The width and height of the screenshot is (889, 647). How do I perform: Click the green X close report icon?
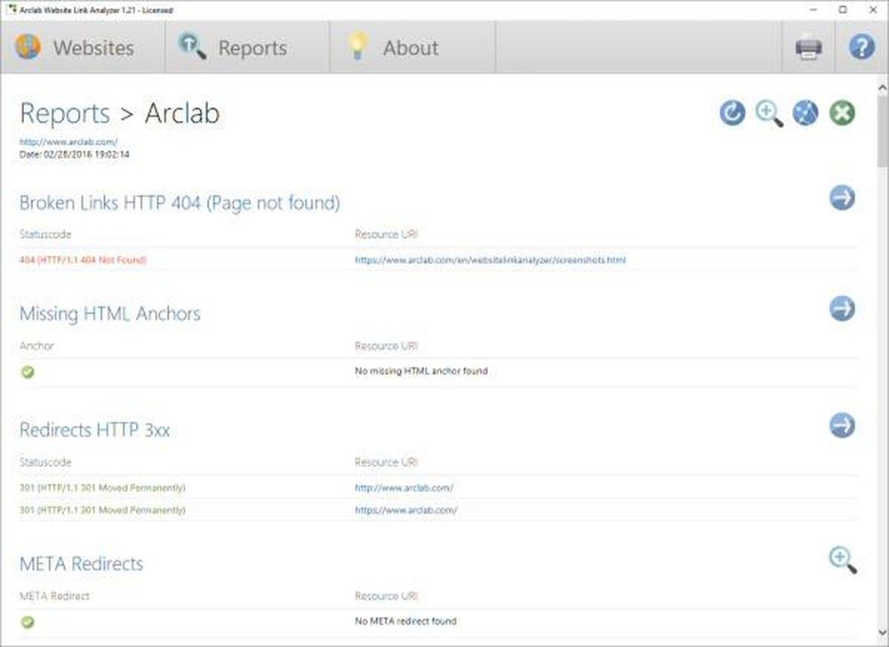[x=843, y=113]
